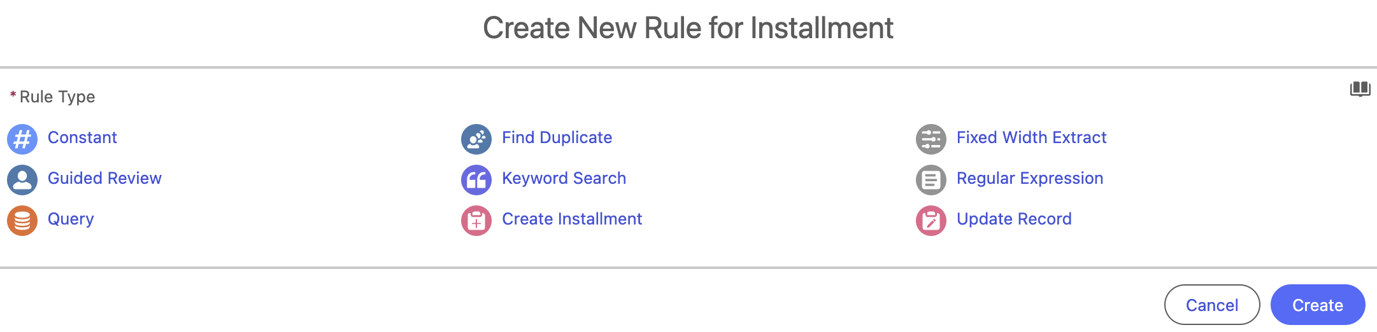Image resolution: width=1377 pixels, height=332 pixels.
Task: Choose the Regular Expression rule type
Action: (1029, 178)
